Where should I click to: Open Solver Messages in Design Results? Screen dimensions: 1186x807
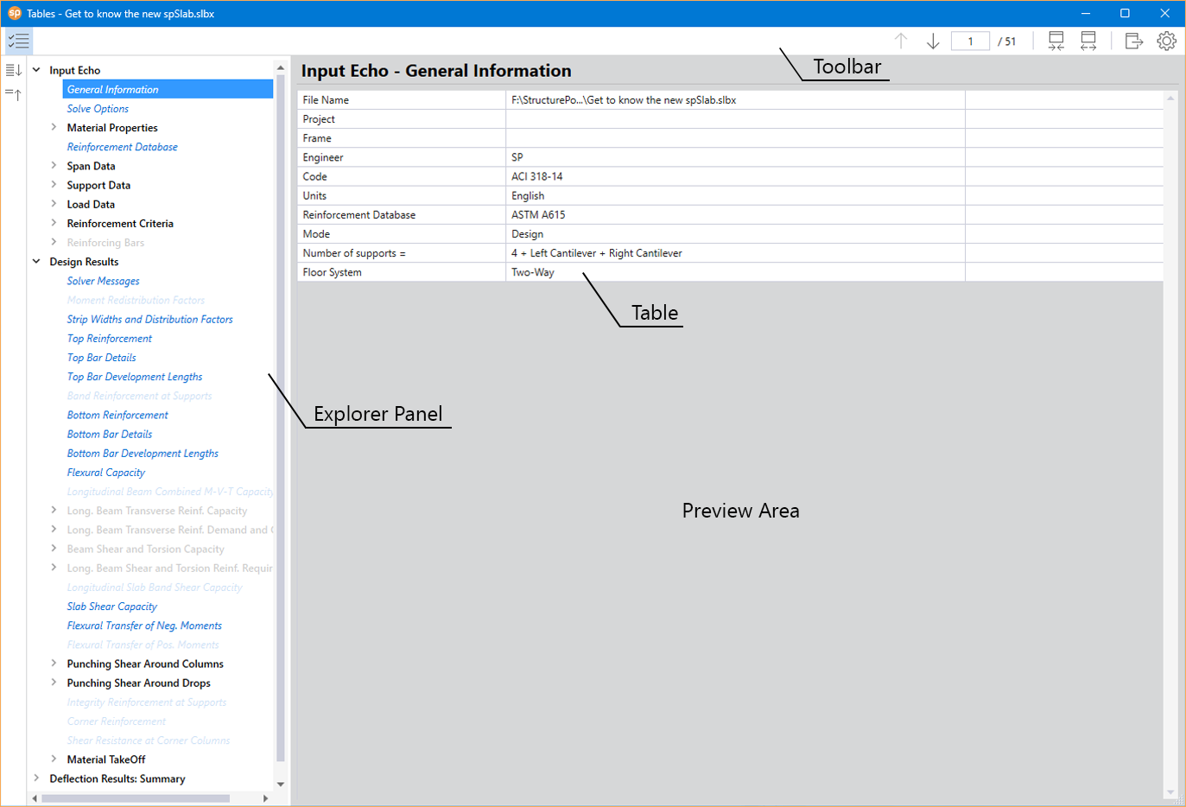tap(103, 281)
